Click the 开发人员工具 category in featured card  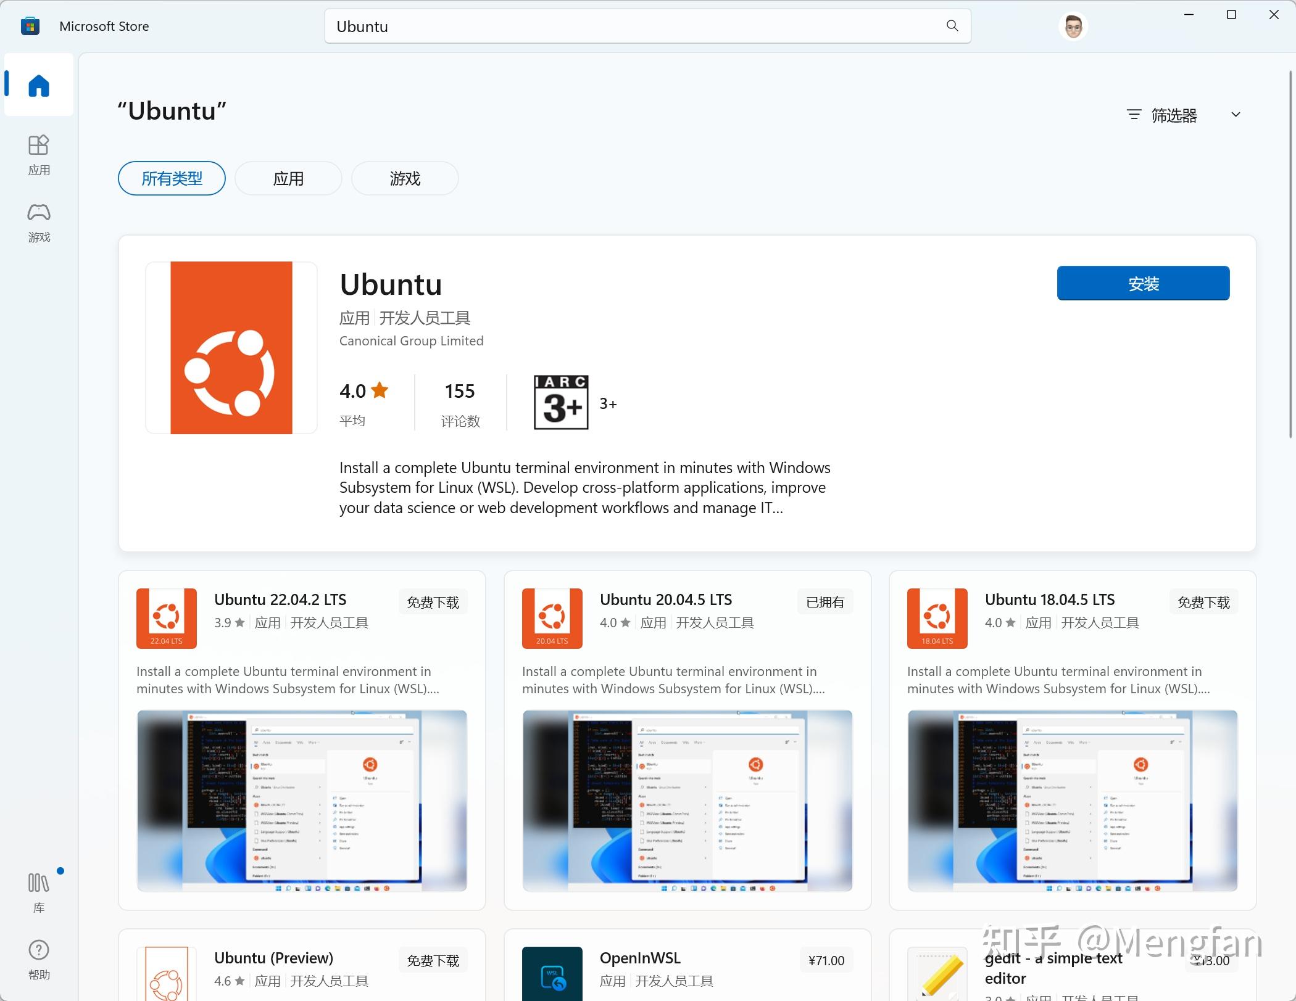tap(425, 318)
